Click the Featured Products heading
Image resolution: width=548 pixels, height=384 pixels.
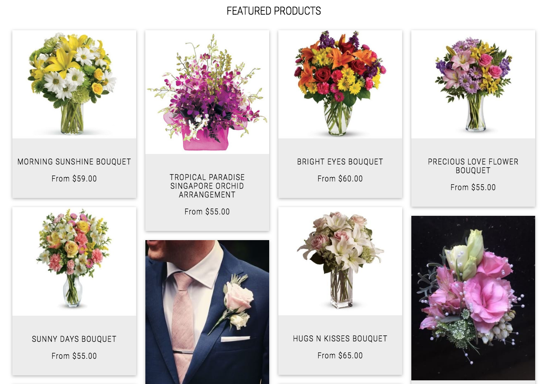pos(274,11)
